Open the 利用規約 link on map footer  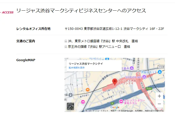[139, 111]
